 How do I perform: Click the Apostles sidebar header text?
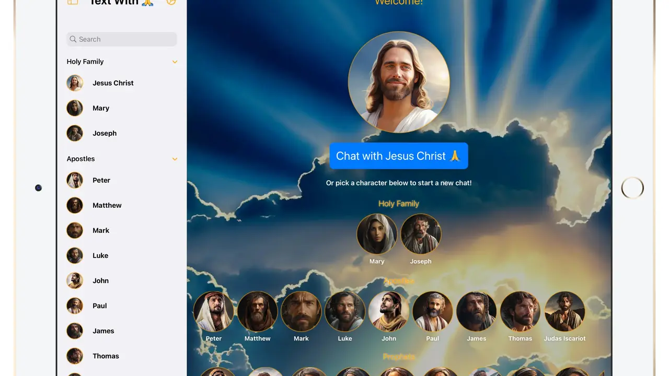pyautogui.click(x=80, y=159)
